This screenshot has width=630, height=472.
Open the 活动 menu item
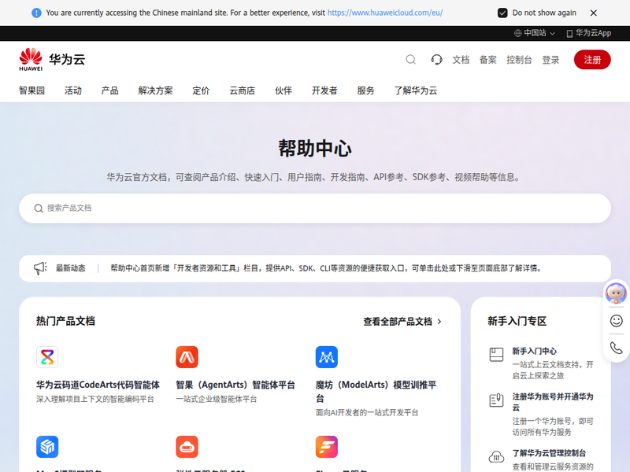click(x=73, y=90)
